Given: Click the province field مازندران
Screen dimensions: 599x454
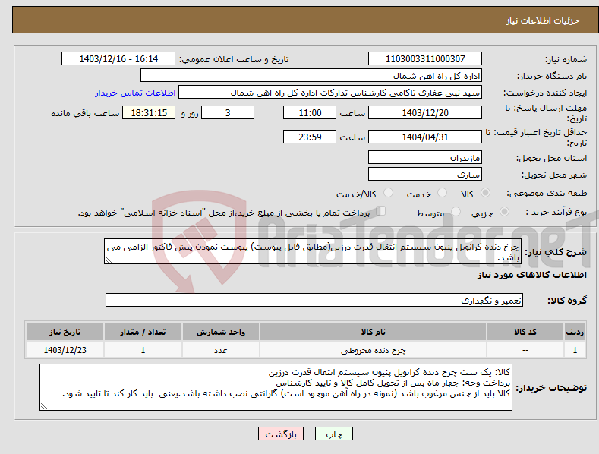Looking at the screenshot, I should 425,157.
